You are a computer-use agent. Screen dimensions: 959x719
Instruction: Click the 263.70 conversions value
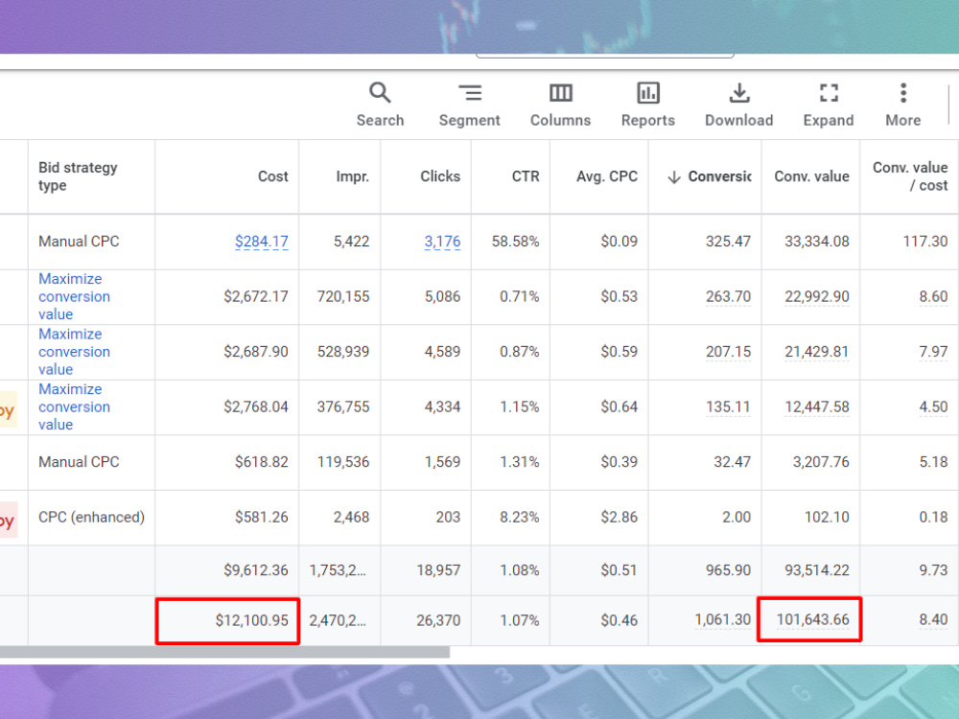point(728,296)
